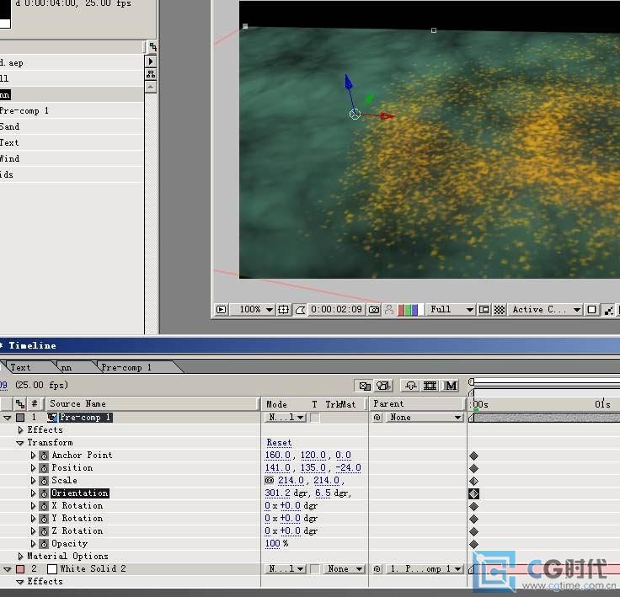Click Pre-comp 1 gray label color swatch

(x=20, y=418)
